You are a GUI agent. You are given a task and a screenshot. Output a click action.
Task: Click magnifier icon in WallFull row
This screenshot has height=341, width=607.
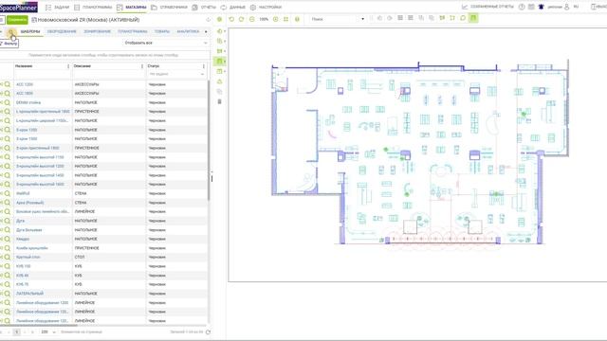[8, 193]
